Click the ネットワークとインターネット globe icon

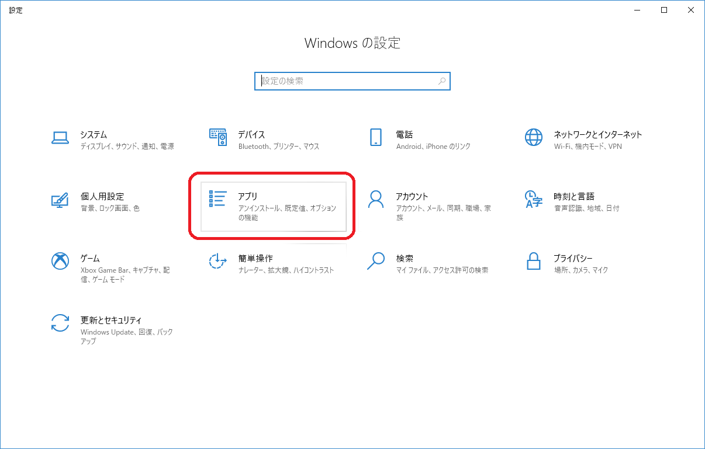tap(534, 138)
